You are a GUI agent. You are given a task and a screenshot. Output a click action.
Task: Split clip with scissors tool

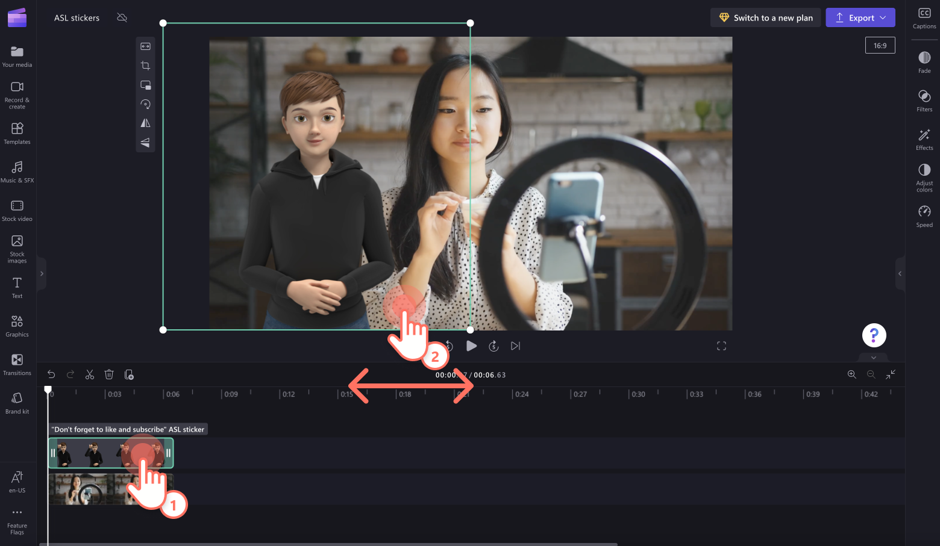[90, 374]
